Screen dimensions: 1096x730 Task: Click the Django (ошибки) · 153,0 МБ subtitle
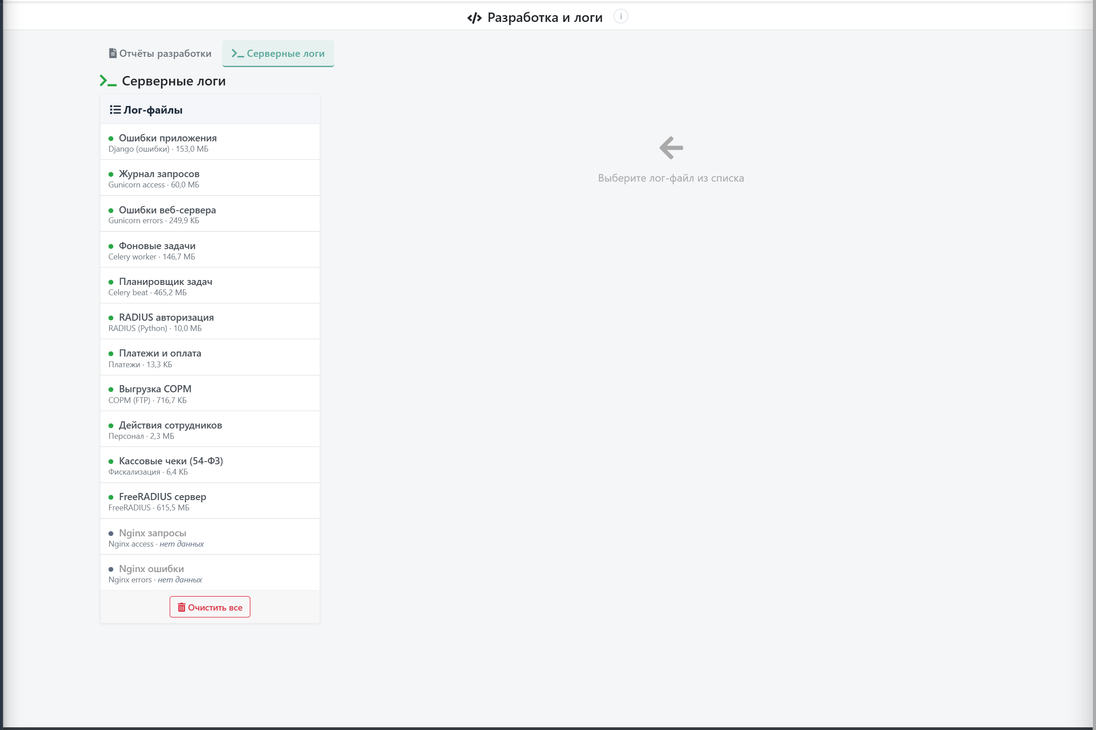coord(158,149)
